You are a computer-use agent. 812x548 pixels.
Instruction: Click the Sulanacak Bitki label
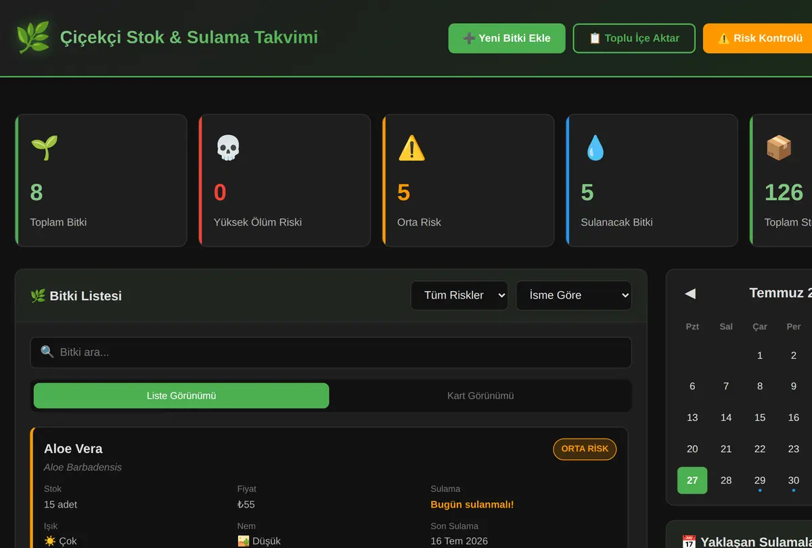[616, 222]
